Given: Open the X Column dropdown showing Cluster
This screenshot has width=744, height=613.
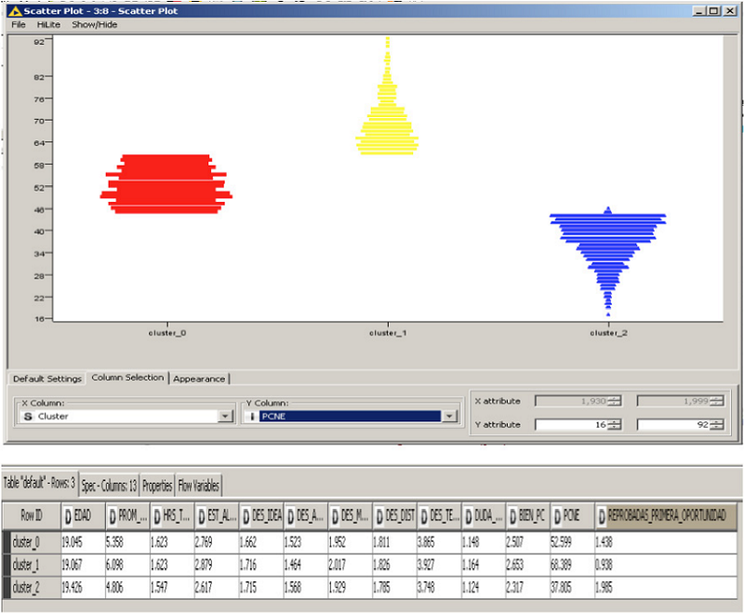Looking at the screenshot, I should point(225,417).
